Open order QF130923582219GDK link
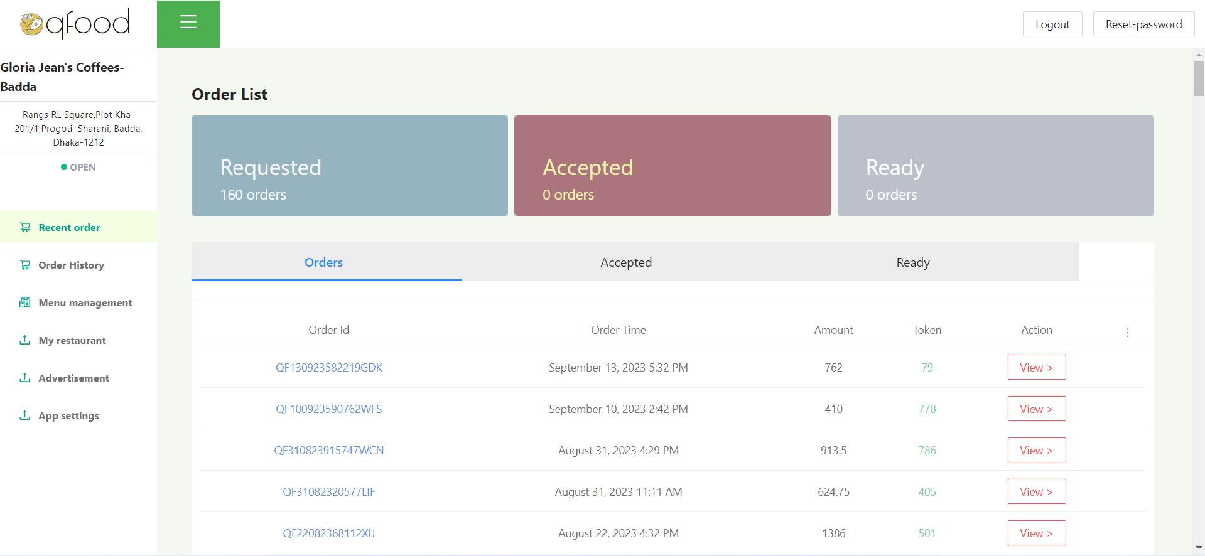 pyautogui.click(x=329, y=368)
